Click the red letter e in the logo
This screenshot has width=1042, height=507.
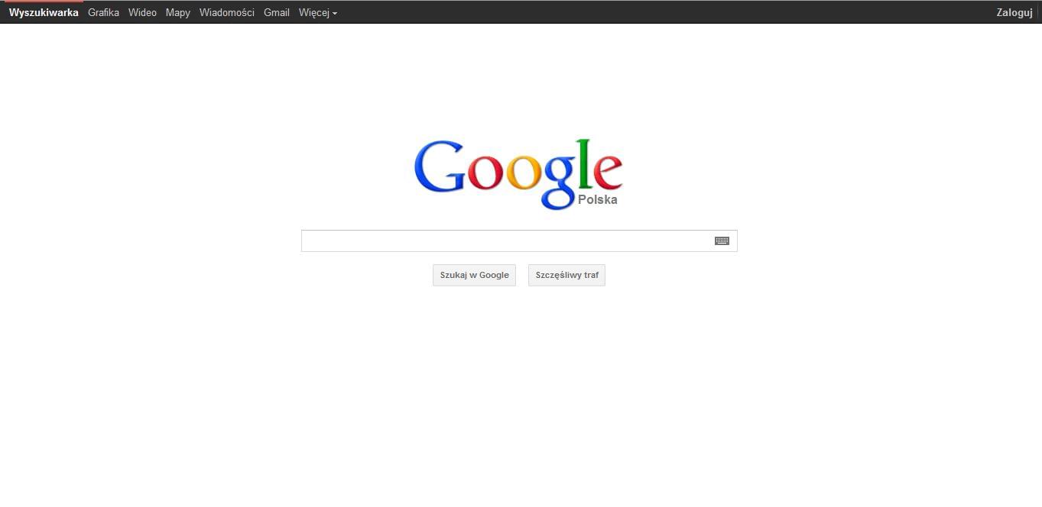[609, 173]
